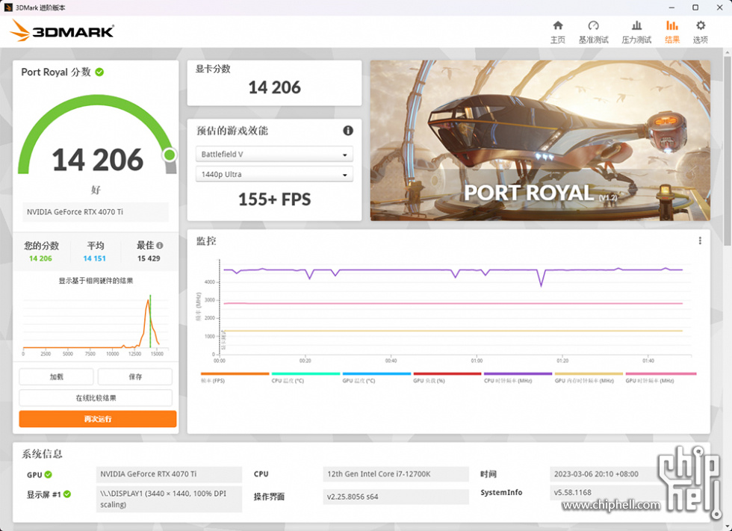Toggle the pink GPU 时钟频率 legend swatch
Image resolution: width=732 pixels, height=531 pixels.
(660, 373)
